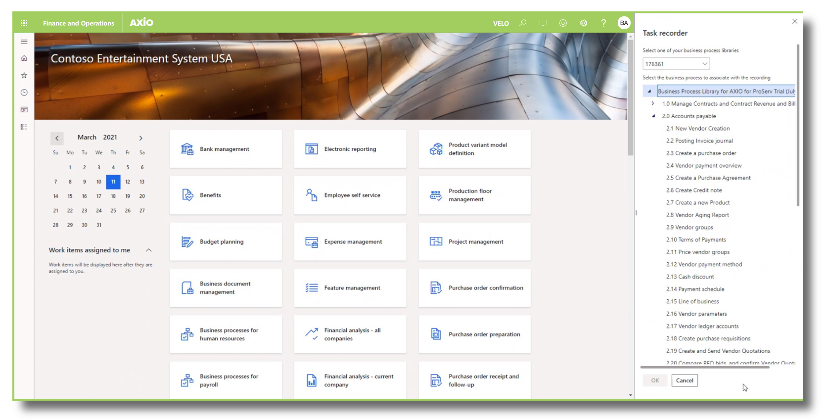Viewport: 825px width, 420px height.
Task: Click Purchase order preparation tile icon
Action: pyautogui.click(x=436, y=334)
